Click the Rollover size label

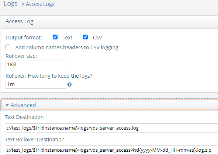(x=21, y=56)
